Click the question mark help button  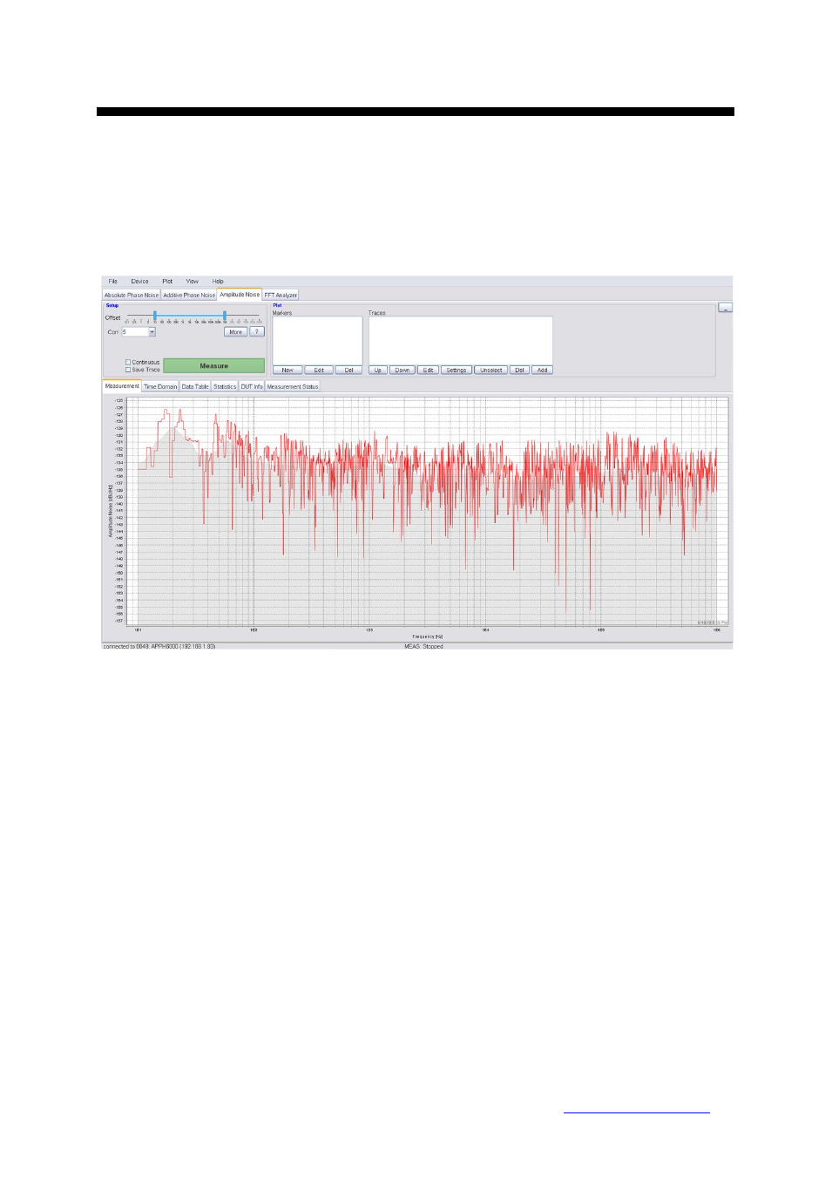click(x=257, y=332)
